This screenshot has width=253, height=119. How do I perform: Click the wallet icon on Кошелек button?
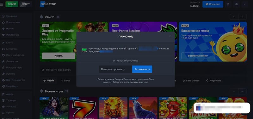coord(207,4)
